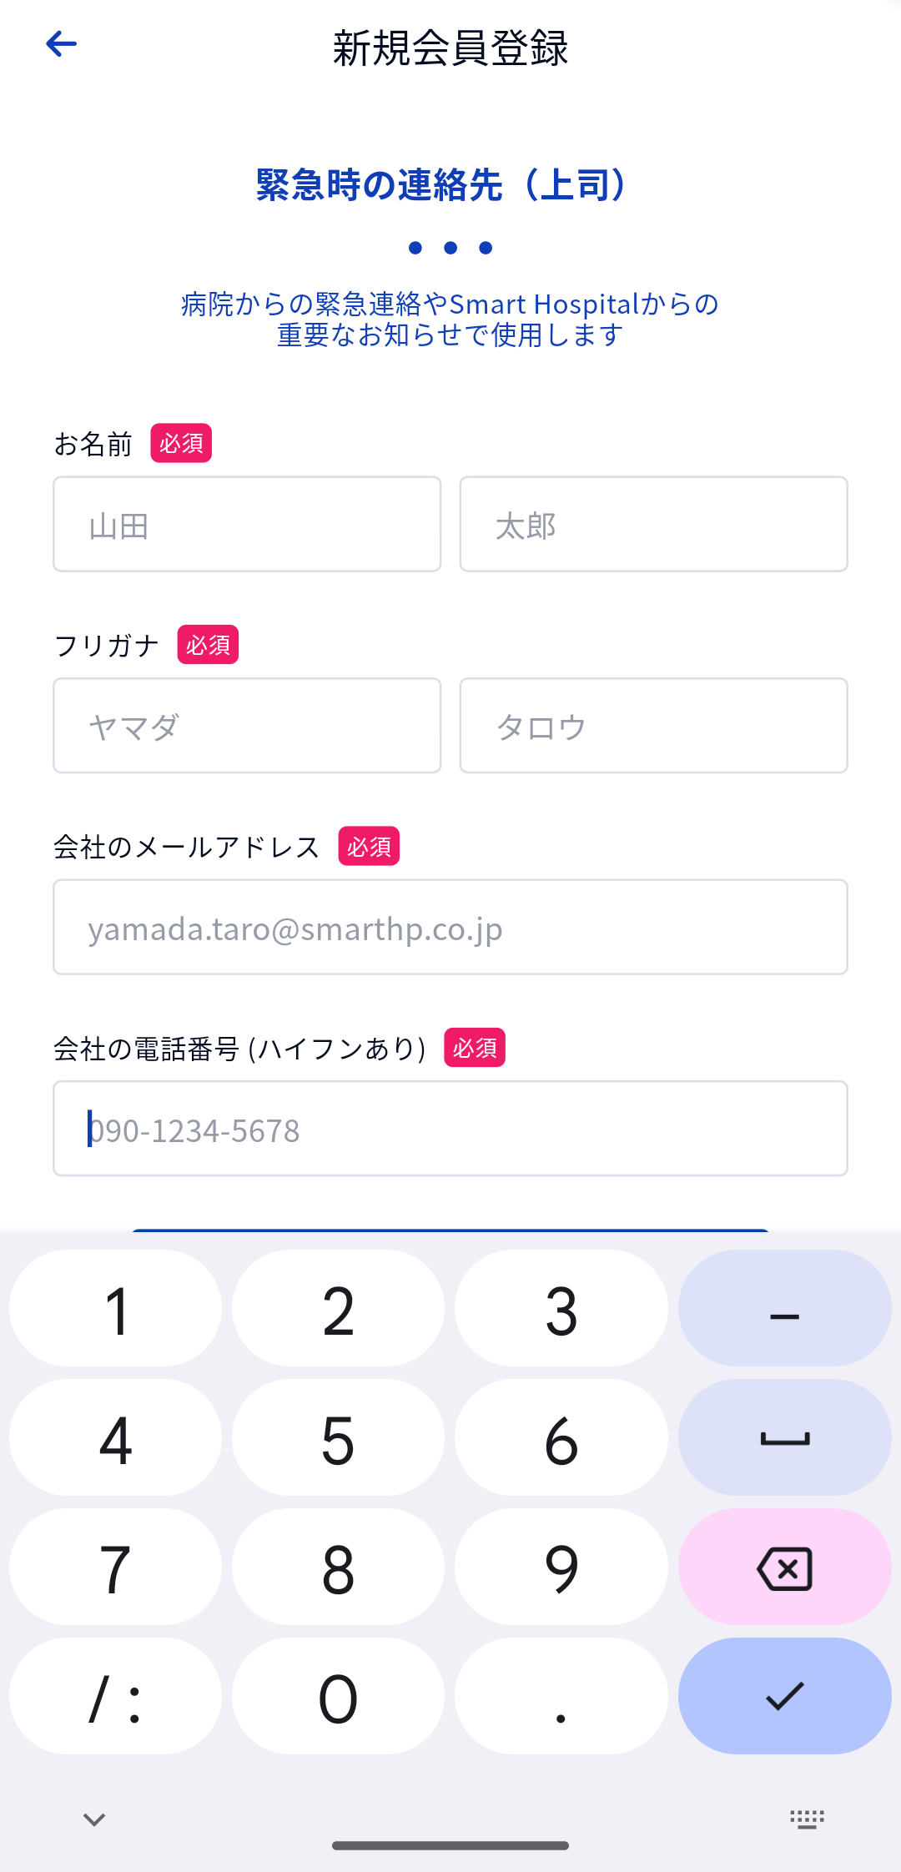
Task: Tap the back arrow icon
Action: (x=62, y=44)
